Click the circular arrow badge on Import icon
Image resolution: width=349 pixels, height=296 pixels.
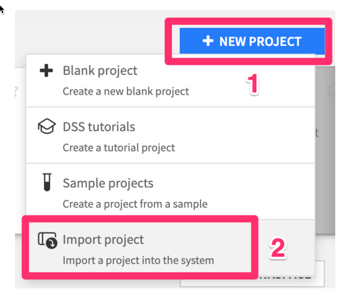coord(52,243)
